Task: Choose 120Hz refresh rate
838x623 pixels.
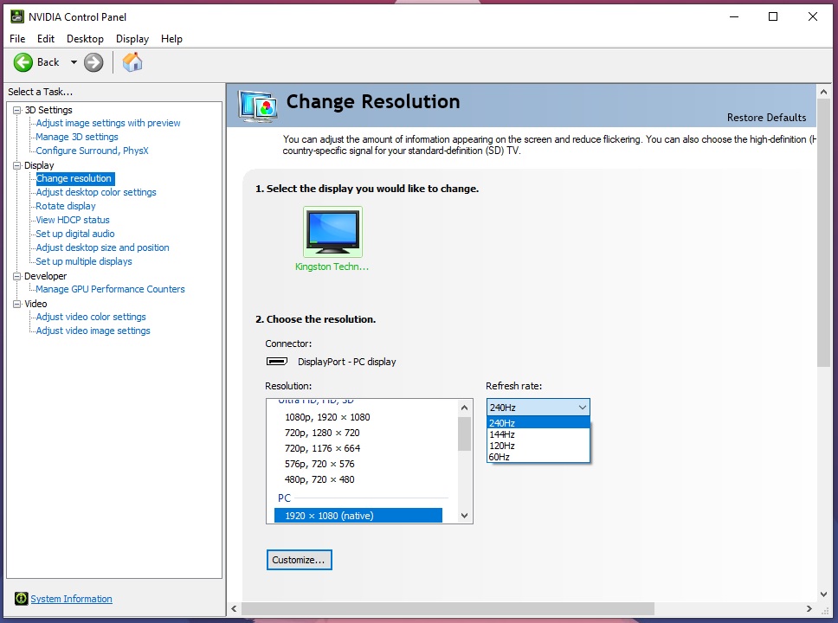Action: tap(538, 446)
